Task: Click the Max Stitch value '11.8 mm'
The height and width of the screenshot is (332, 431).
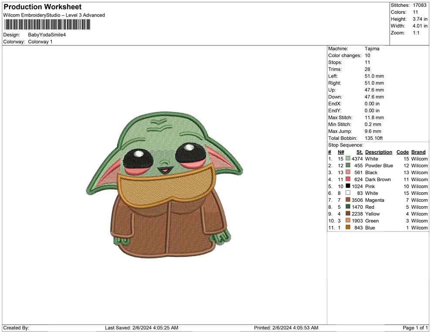Action: click(x=374, y=118)
